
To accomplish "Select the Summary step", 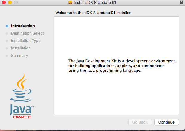I will [x=20, y=56].
